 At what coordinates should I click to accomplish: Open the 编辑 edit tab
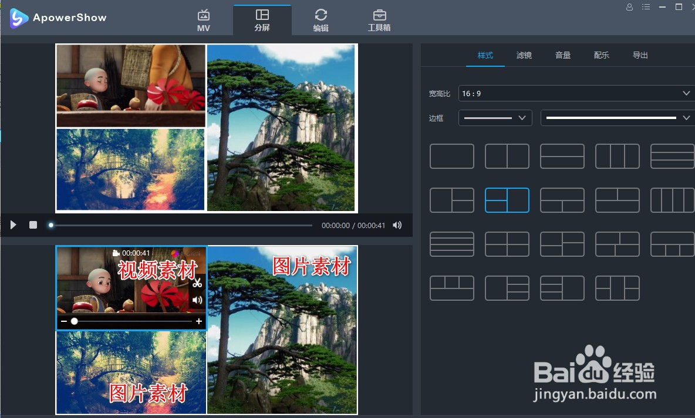320,21
